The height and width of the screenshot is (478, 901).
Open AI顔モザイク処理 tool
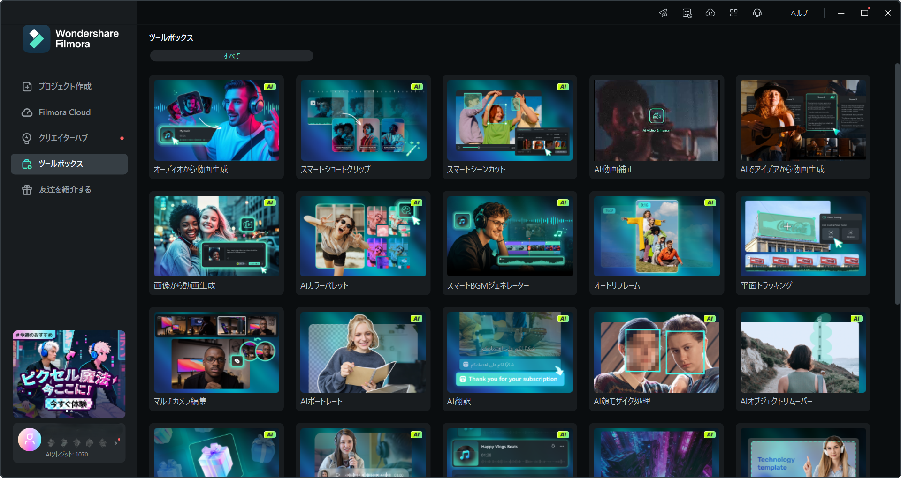(x=657, y=359)
